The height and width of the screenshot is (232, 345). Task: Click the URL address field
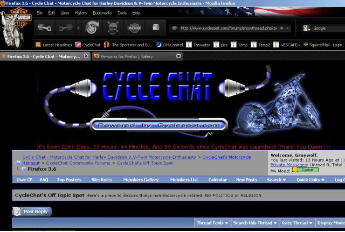pyautogui.click(x=229, y=28)
